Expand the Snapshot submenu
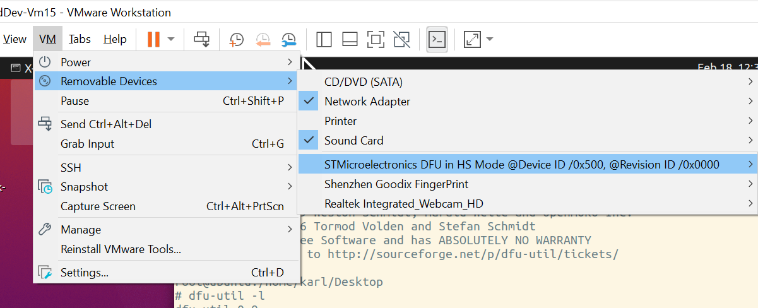This screenshot has height=308, width=758. tap(167, 187)
